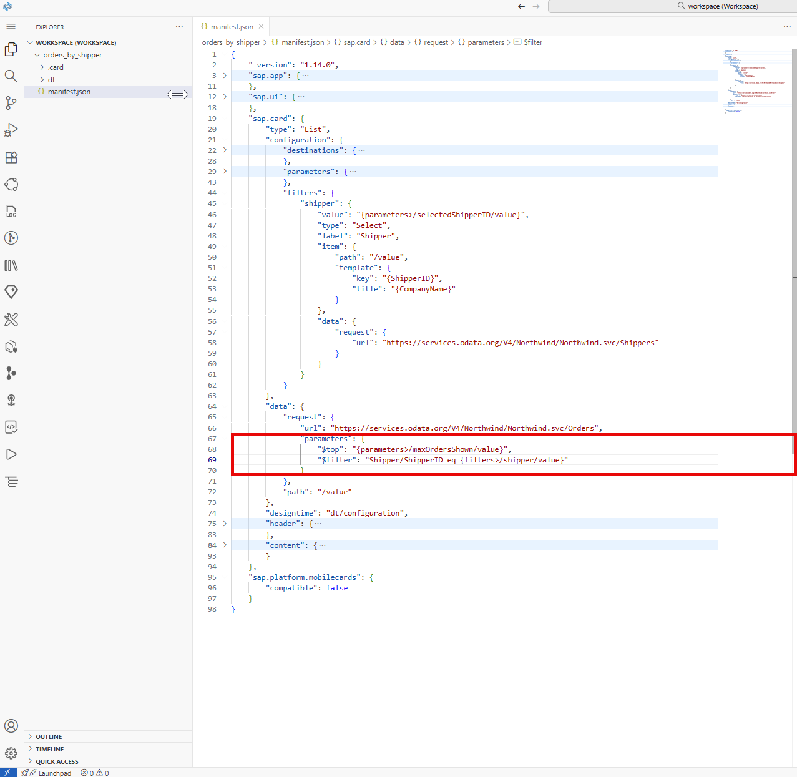This screenshot has width=797, height=777.
Task: Open the Northwind Shippers URL link
Action: click(521, 343)
